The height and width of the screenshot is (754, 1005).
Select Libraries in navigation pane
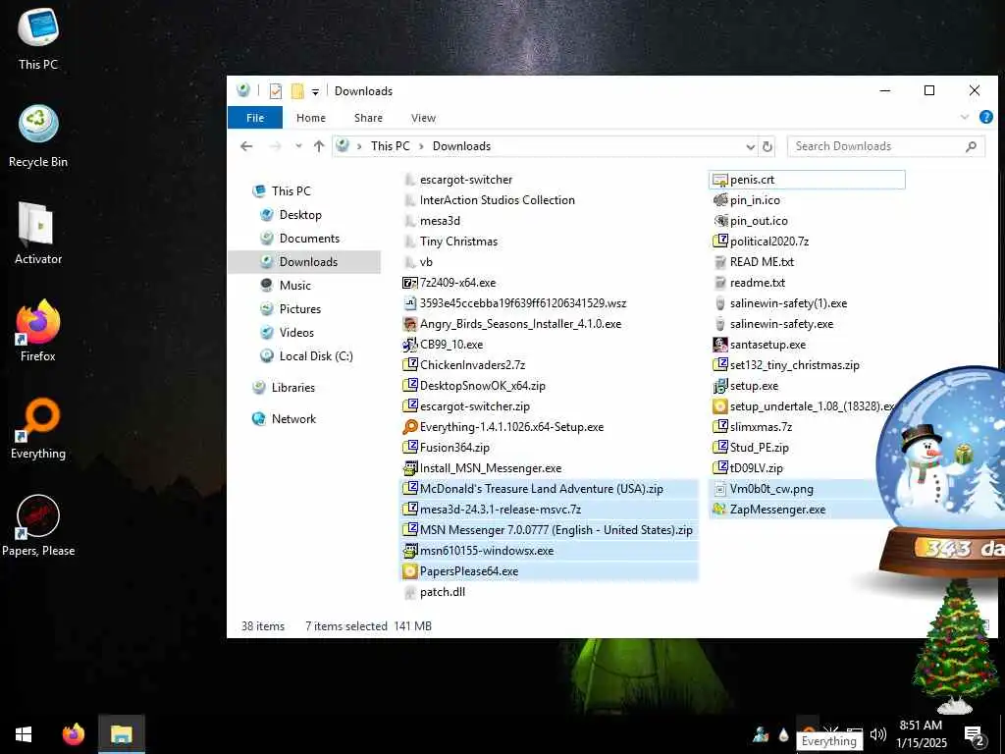[x=292, y=387]
